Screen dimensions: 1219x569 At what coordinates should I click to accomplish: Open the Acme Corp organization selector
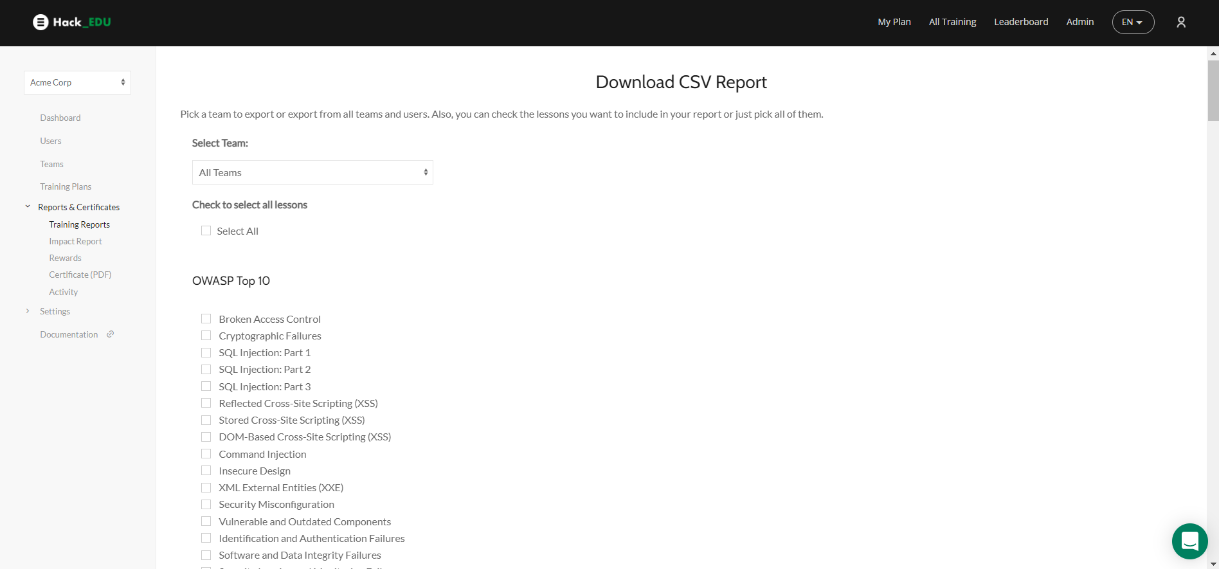pos(77,82)
